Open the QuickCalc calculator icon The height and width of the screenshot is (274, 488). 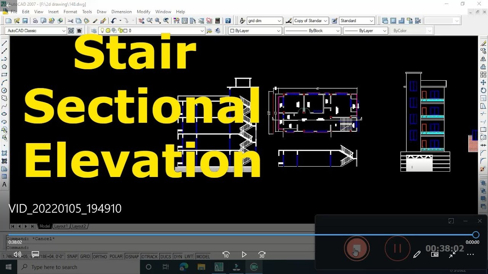pos(218,21)
